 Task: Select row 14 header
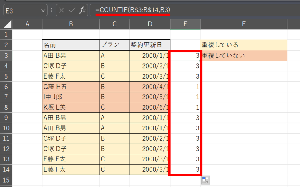(x=6, y=169)
